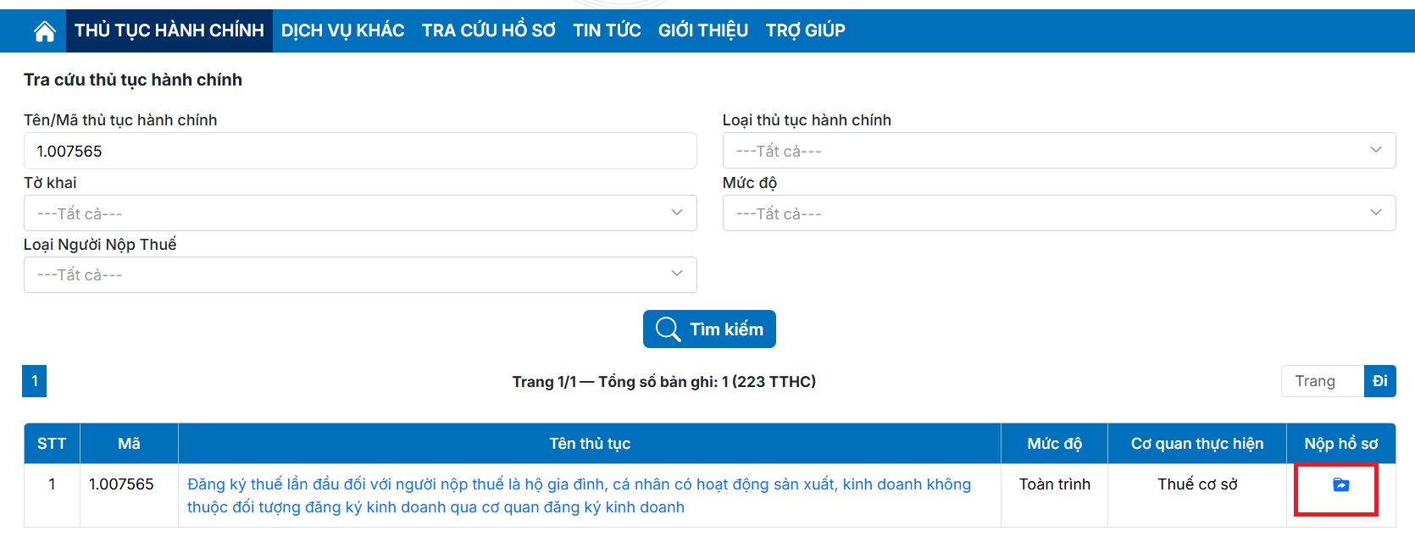Open the Mức độ dropdown

[x=1058, y=213]
